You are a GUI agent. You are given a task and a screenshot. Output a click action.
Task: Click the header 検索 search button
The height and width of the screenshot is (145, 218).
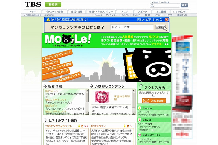184,5
